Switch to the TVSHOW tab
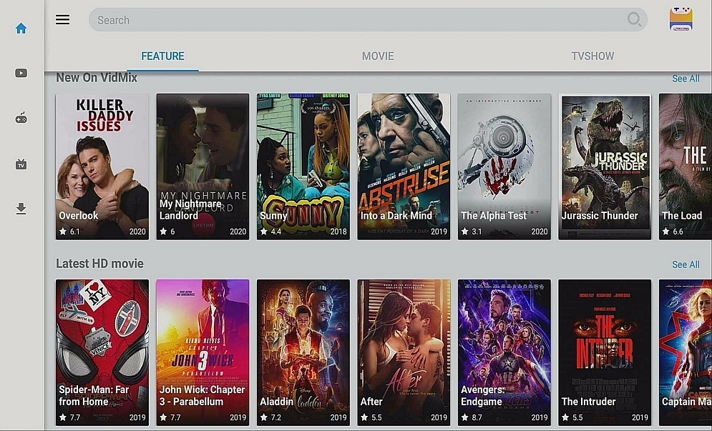This screenshot has width=712, height=431. (x=592, y=56)
